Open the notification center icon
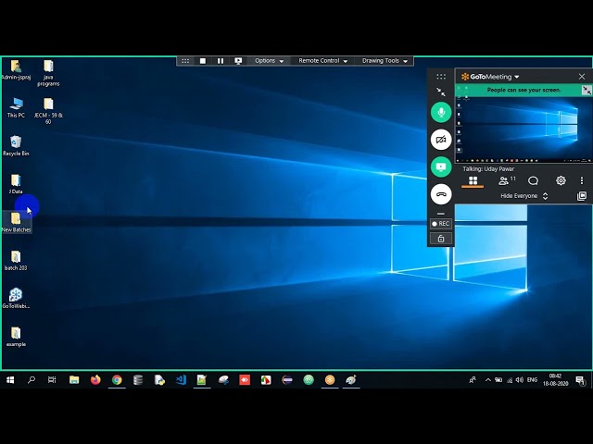Screen dimensions: 593x444 coord(580,380)
